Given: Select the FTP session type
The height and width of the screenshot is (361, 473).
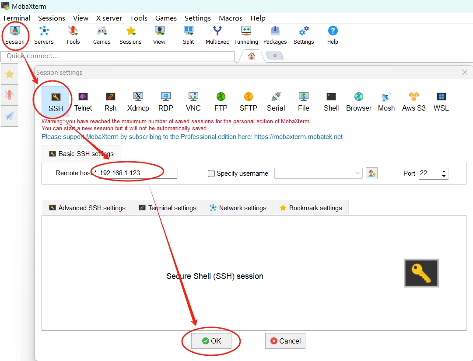Looking at the screenshot, I should [x=221, y=101].
